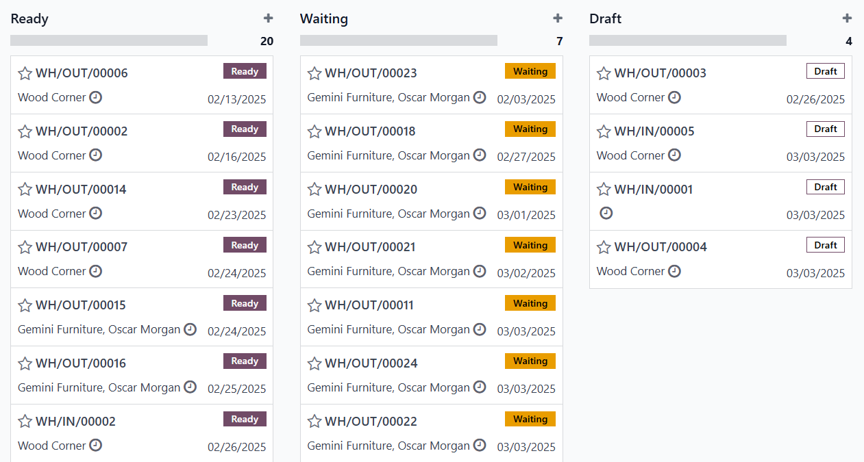The width and height of the screenshot is (864, 462).
Task: Open activity clock on WH/IN/00005
Action: point(675,155)
